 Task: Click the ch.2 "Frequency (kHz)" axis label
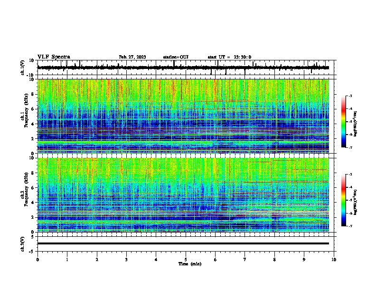(x=26, y=189)
